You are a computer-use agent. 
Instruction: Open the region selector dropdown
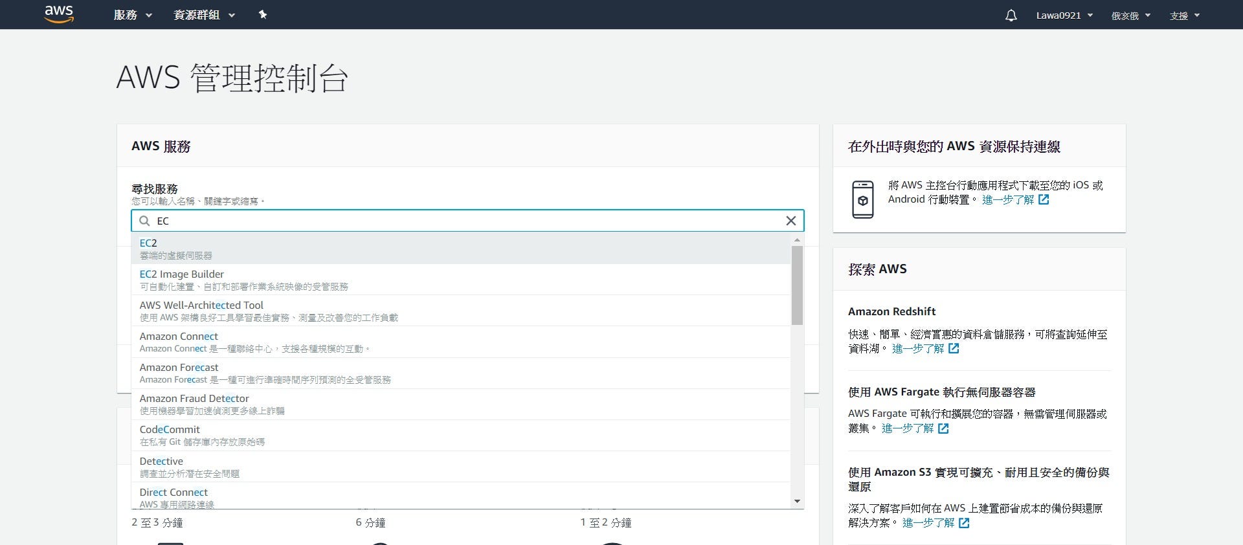(x=1131, y=16)
